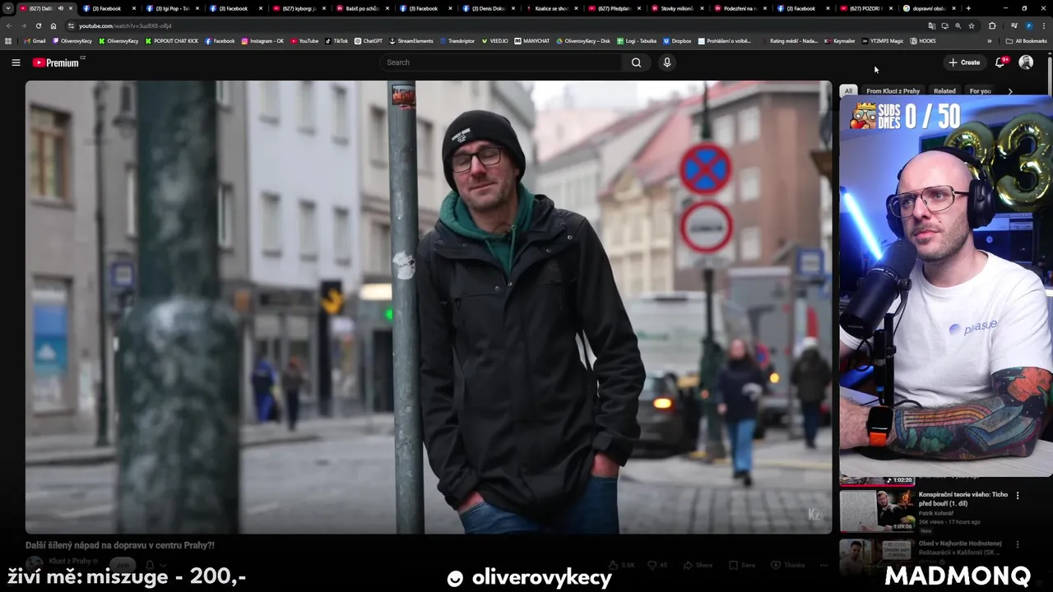Reload the page with refresh icon
This screenshot has width=1053, height=592.
pyautogui.click(x=38, y=25)
